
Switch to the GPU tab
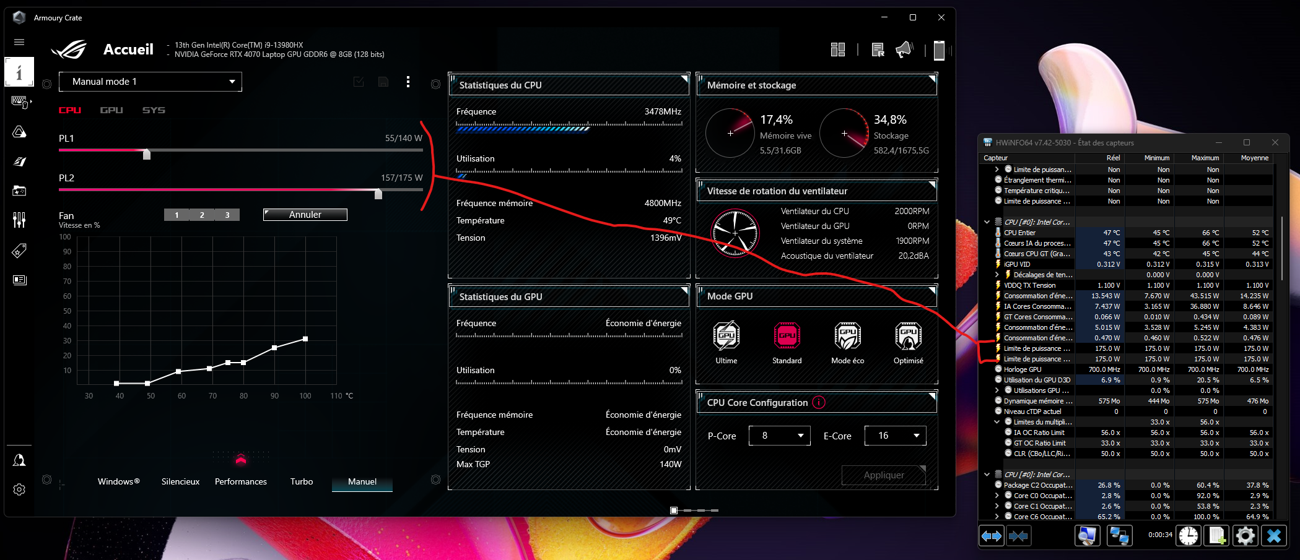click(x=111, y=110)
